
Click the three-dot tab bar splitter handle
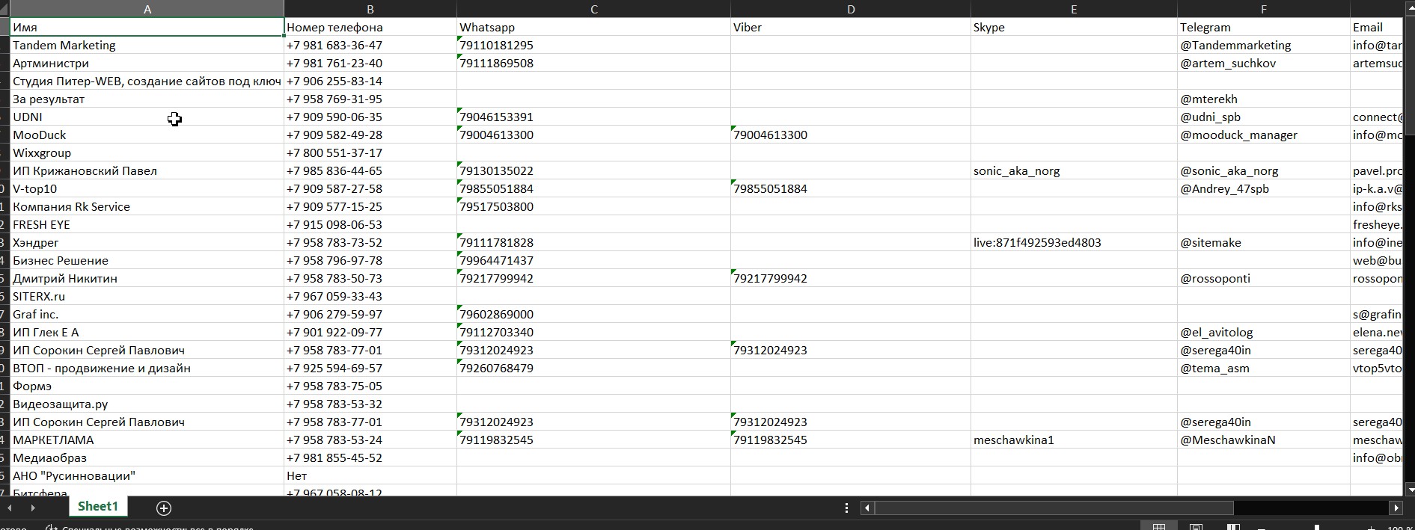846,508
